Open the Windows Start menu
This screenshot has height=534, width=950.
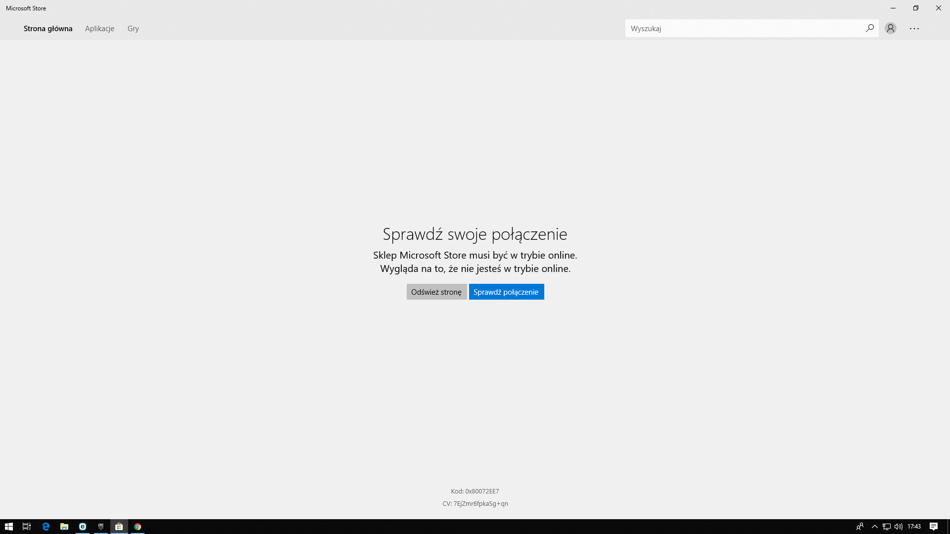point(8,527)
